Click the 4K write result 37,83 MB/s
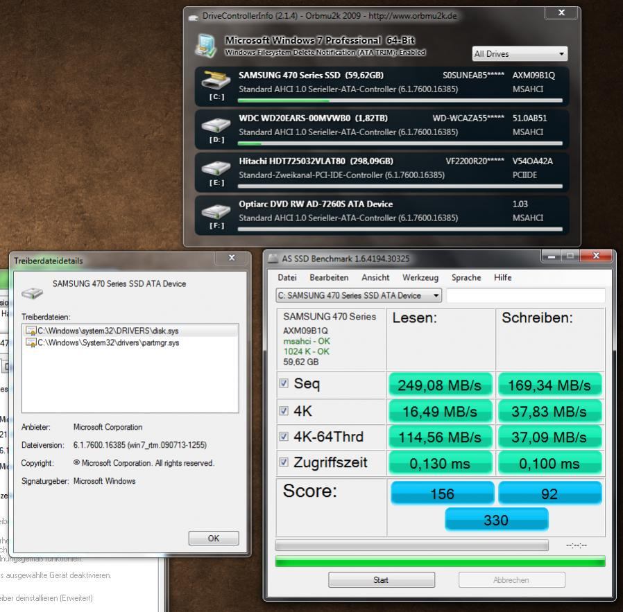The height and width of the screenshot is (612, 623). pos(549,412)
